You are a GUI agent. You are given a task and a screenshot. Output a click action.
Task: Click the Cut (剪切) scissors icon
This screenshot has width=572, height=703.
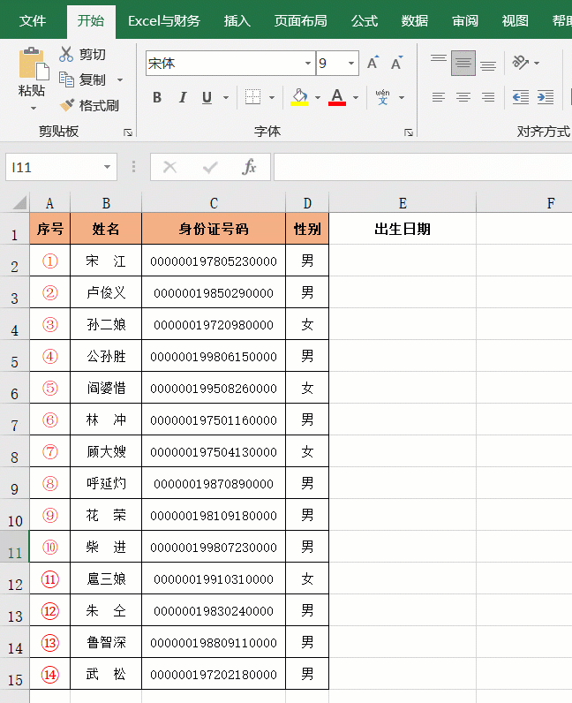(x=67, y=55)
